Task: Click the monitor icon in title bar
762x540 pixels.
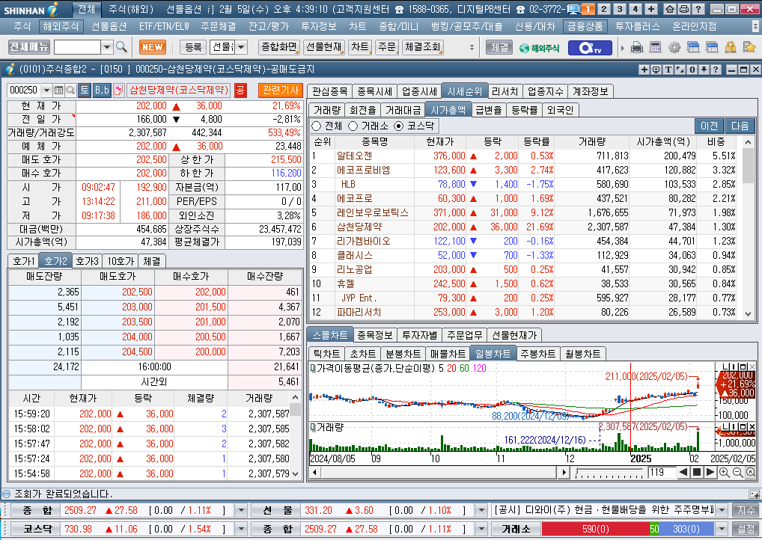Action: click(573, 9)
